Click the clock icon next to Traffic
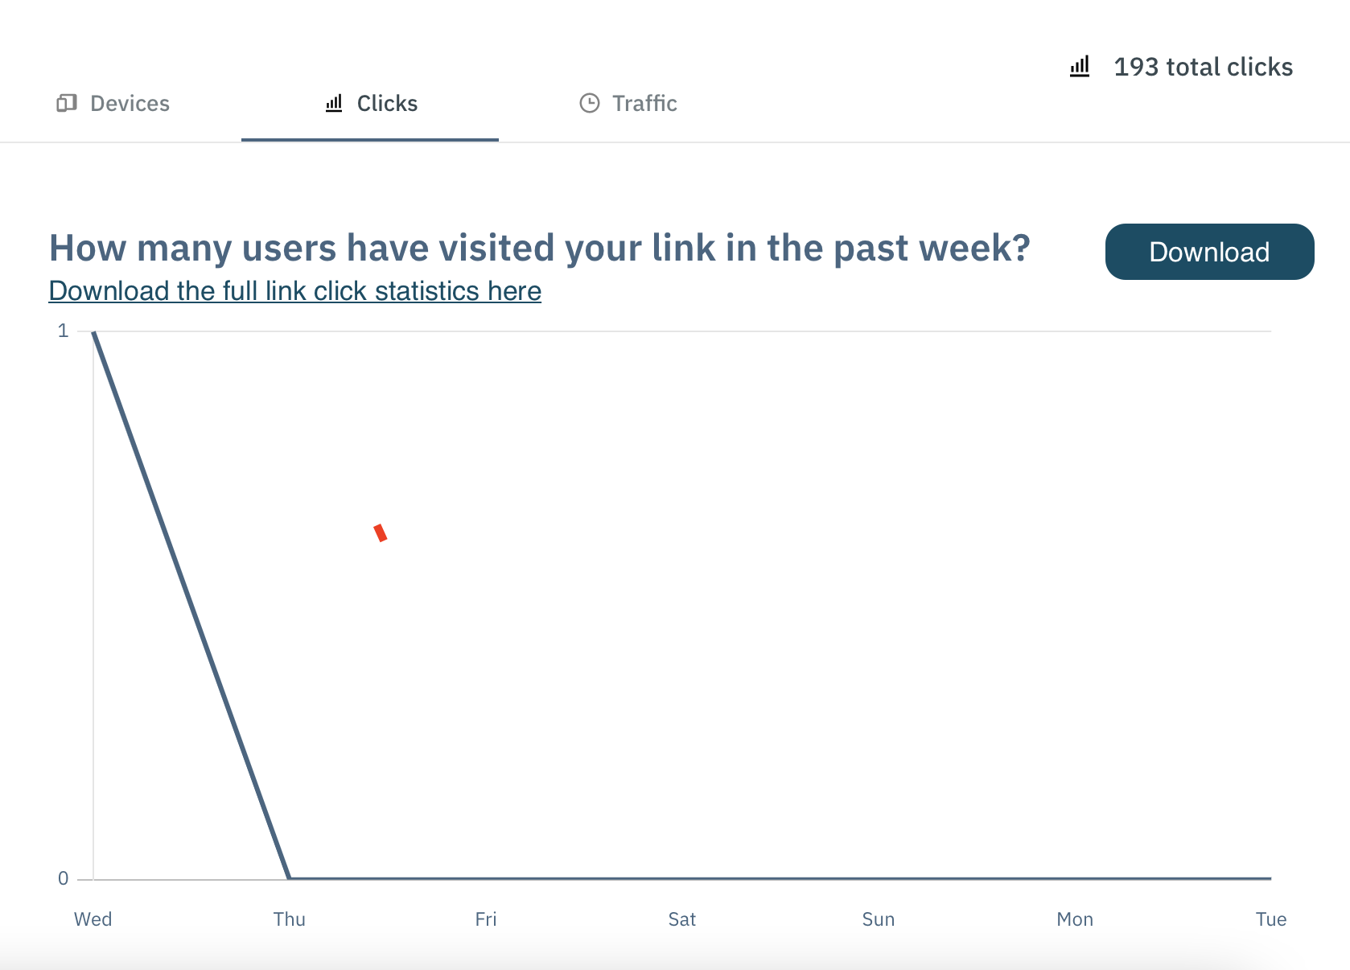 coord(588,103)
